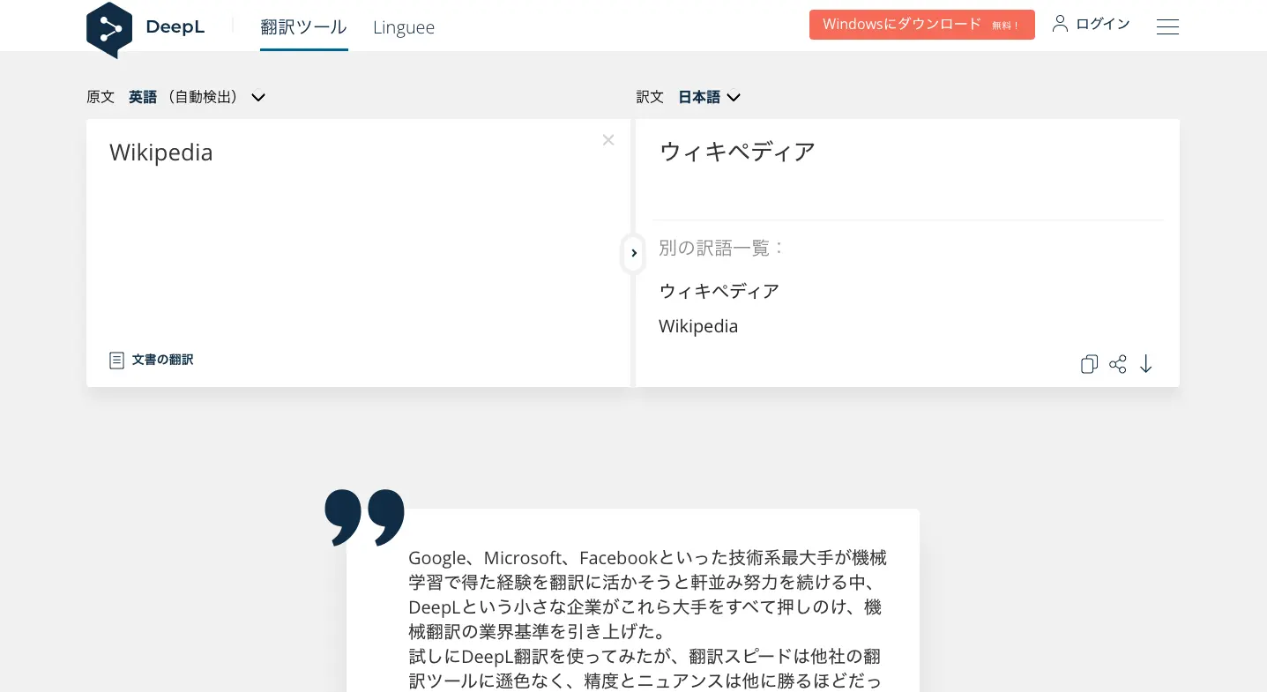The image size is (1267, 692).
Task: Clear the source text with X
Action: pos(608,140)
